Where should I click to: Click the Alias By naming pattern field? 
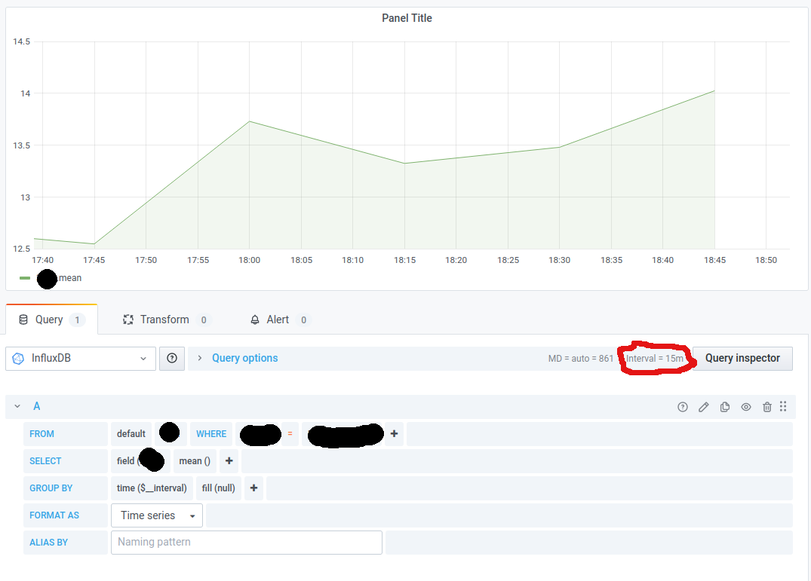pyautogui.click(x=247, y=542)
